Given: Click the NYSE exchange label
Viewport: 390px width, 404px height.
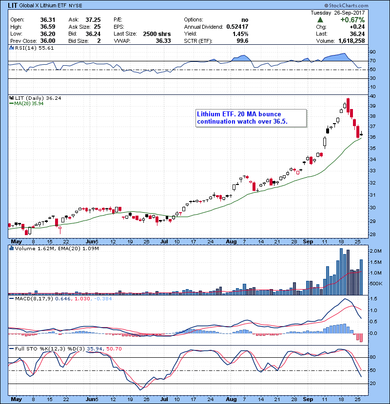Looking at the screenshot, I should tap(76, 6).
